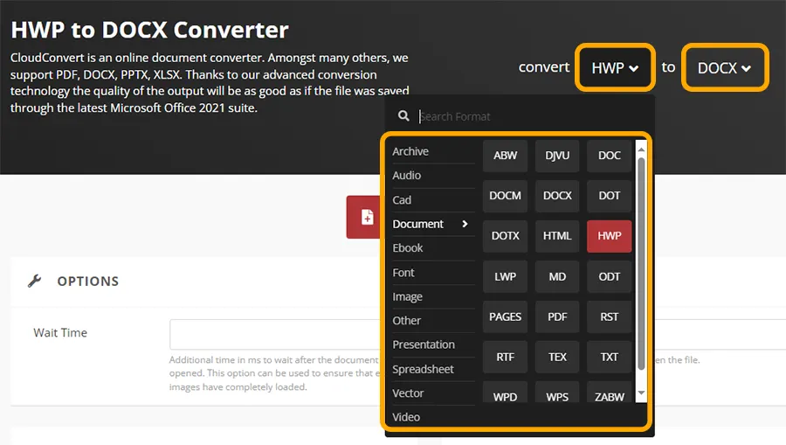Image resolution: width=786 pixels, height=445 pixels.
Task: Choose the ABW format
Action: [506, 156]
